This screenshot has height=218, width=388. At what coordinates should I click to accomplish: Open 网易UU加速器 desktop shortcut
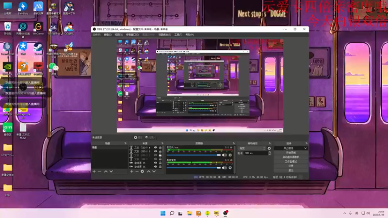tap(23, 30)
